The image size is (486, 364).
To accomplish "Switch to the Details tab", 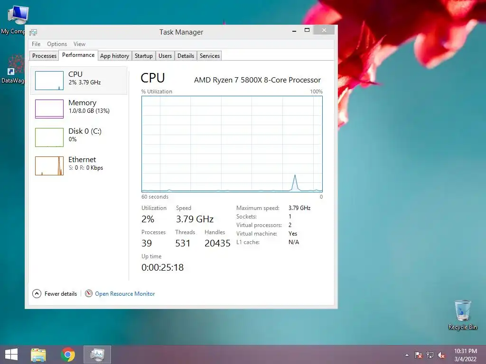I will coord(186,56).
